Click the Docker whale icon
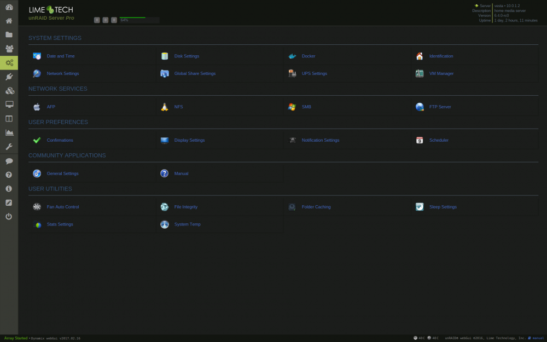The height and width of the screenshot is (342, 547). (x=292, y=56)
